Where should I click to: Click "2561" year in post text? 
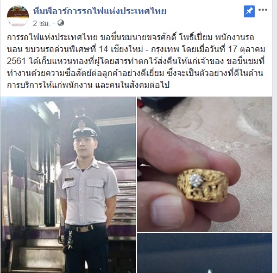click(x=16, y=61)
